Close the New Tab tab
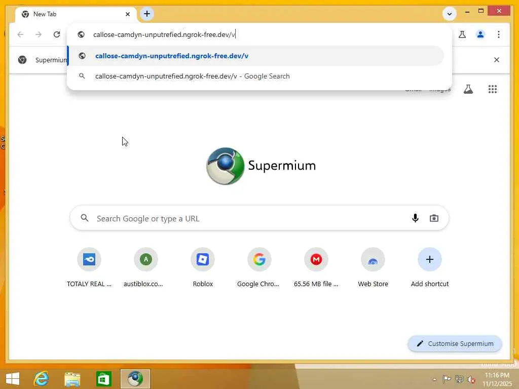This screenshot has height=389, width=519. pos(128,14)
